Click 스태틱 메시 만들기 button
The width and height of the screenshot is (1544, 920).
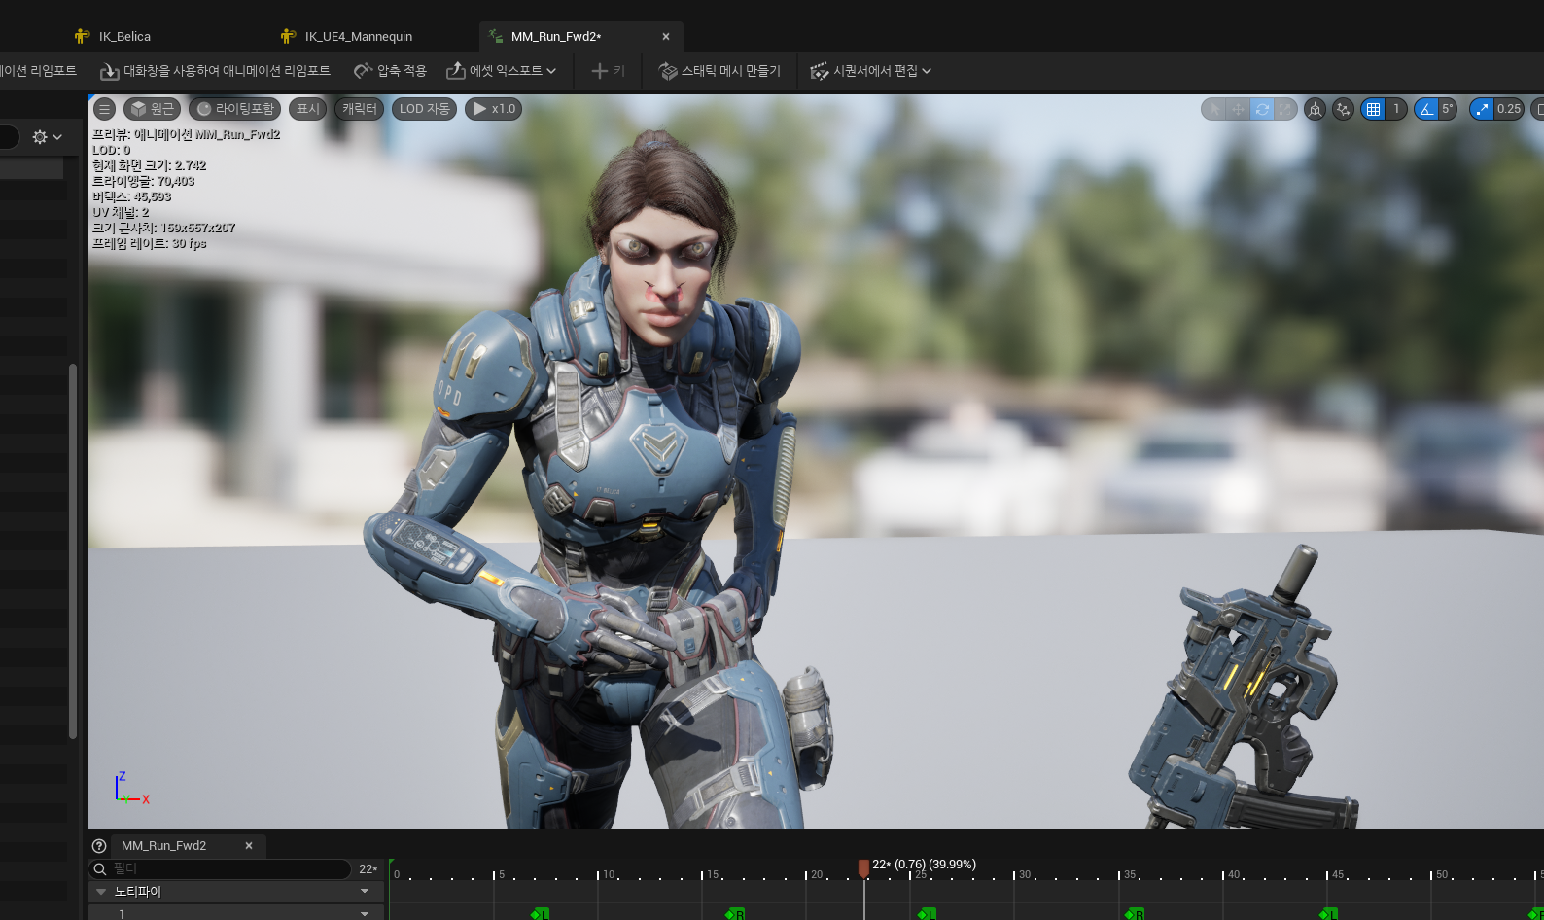click(x=719, y=71)
